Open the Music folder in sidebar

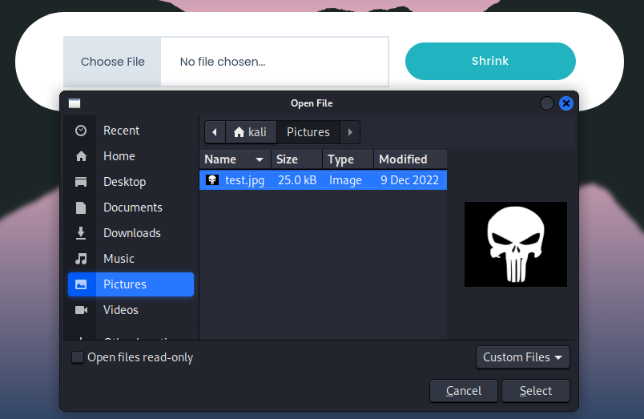tap(131, 259)
